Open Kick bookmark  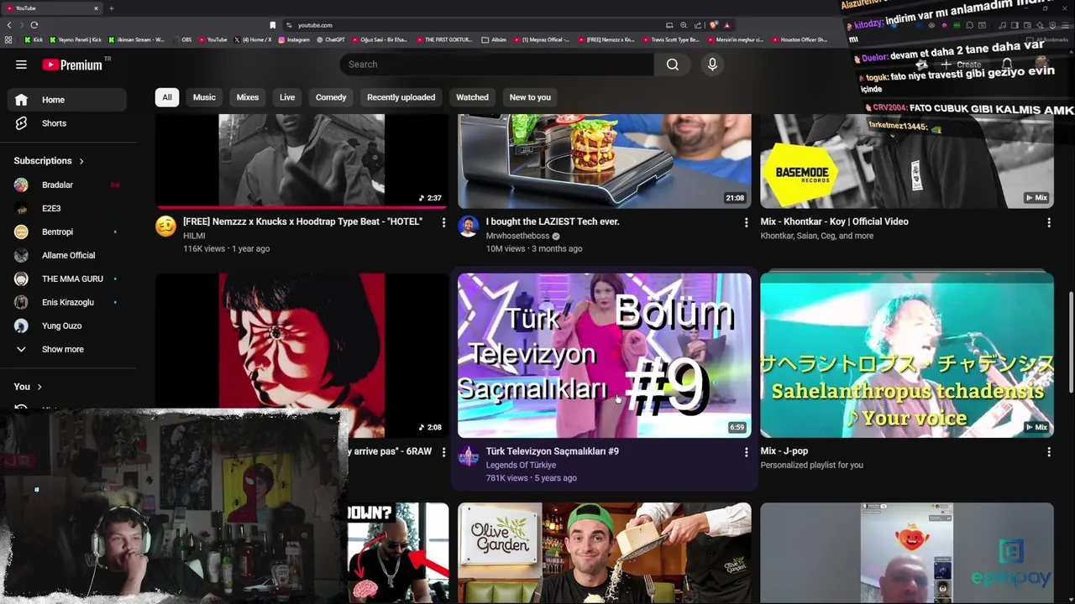[x=34, y=39]
